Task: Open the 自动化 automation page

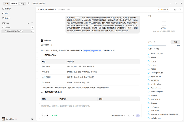Action: point(6,18)
